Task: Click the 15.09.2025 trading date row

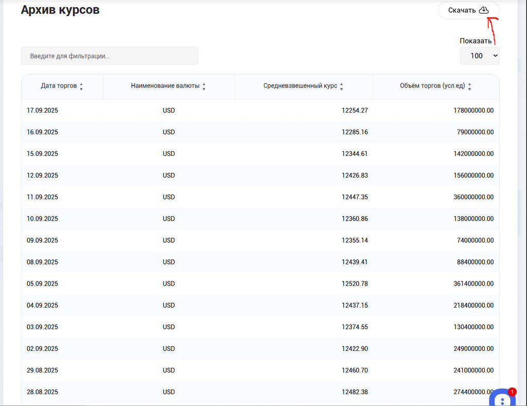Action: [x=42, y=154]
